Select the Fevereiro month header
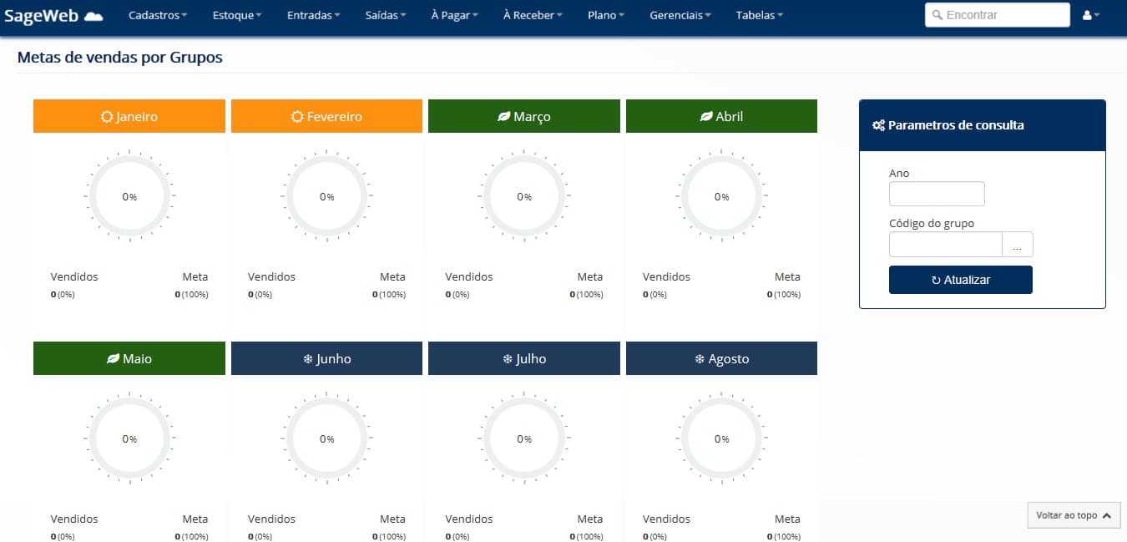This screenshot has height=542, width=1127. [326, 116]
